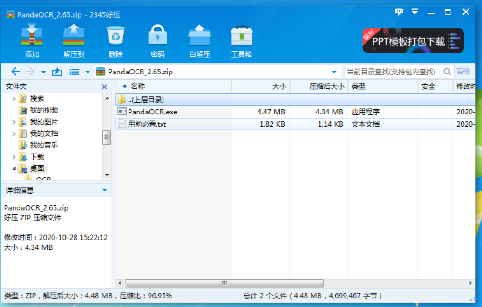Select 我的文档 in the folder tree
Image resolution: width=482 pixels, height=307 pixels.
coord(44,133)
